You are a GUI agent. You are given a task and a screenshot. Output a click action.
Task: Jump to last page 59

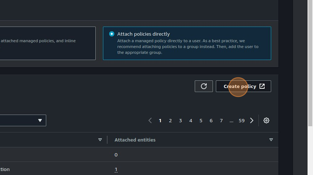point(242,120)
